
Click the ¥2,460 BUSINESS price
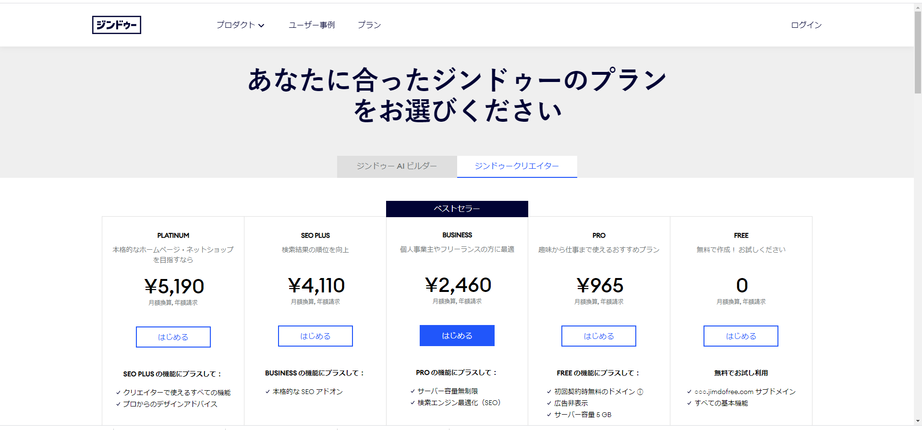coord(458,285)
